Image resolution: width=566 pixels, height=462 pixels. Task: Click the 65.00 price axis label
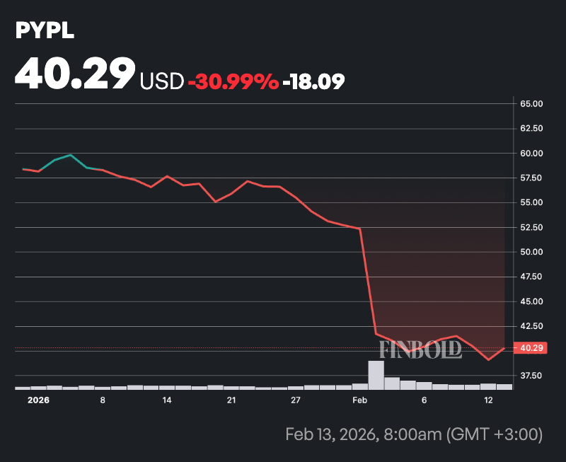(x=531, y=104)
